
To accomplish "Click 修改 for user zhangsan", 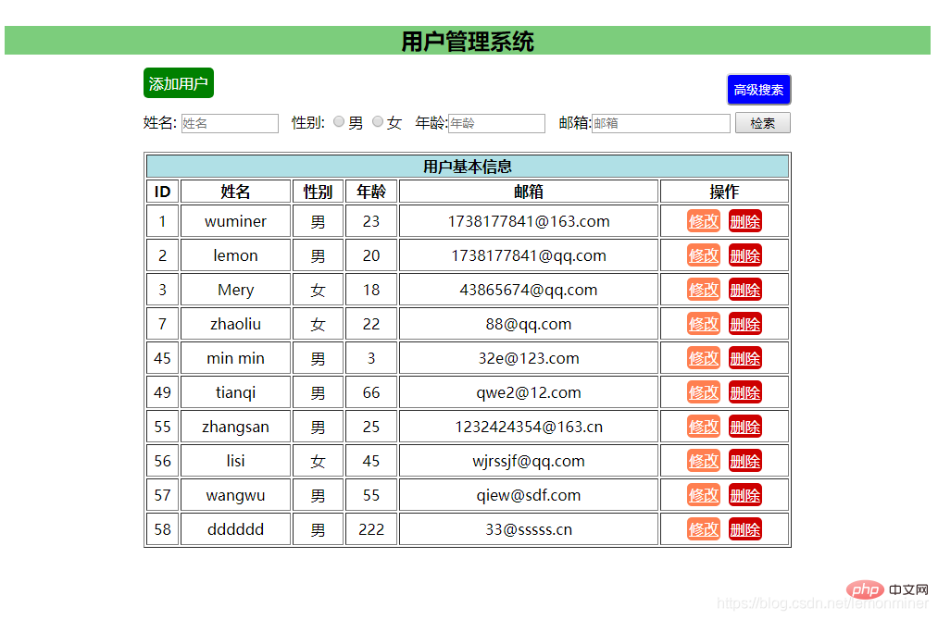I will (703, 426).
